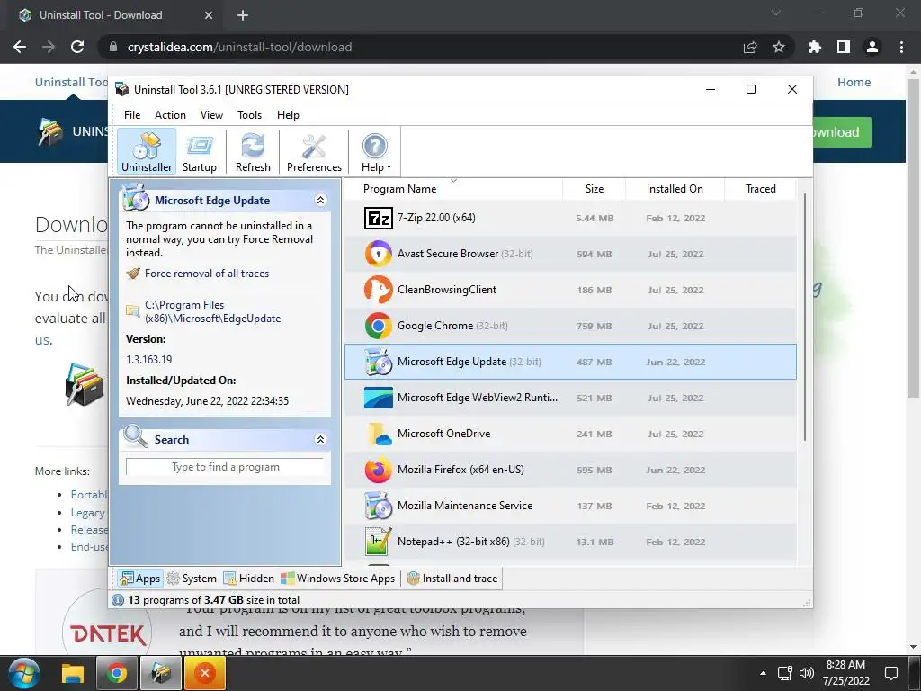Switch to the Windows Store Apps tab
The height and width of the screenshot is (691, 921).
click(x=338, y=579)
